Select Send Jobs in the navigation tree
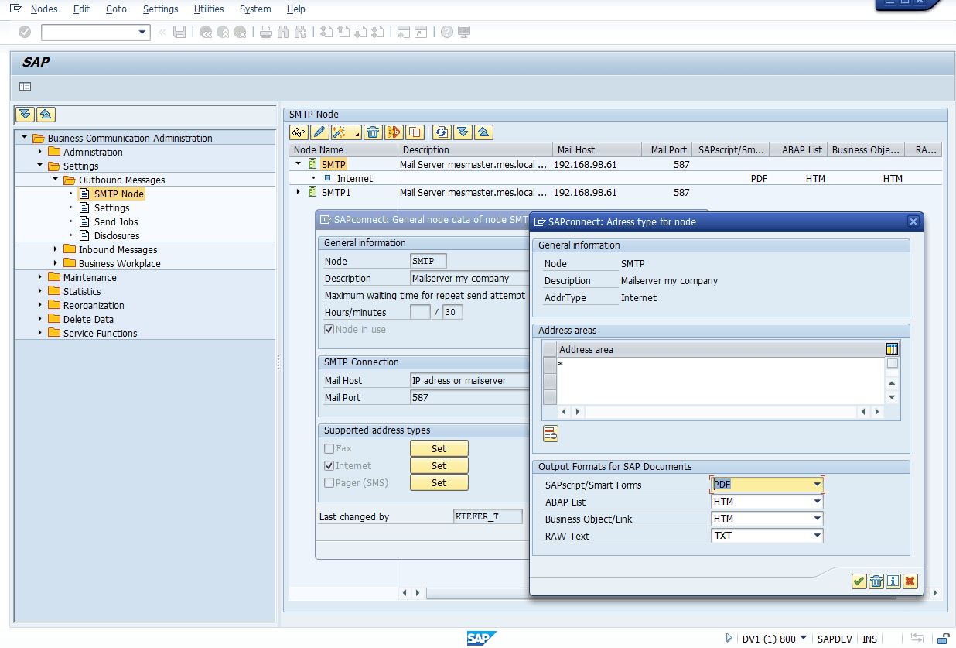The image size is (956, 648). coord(116,221)
